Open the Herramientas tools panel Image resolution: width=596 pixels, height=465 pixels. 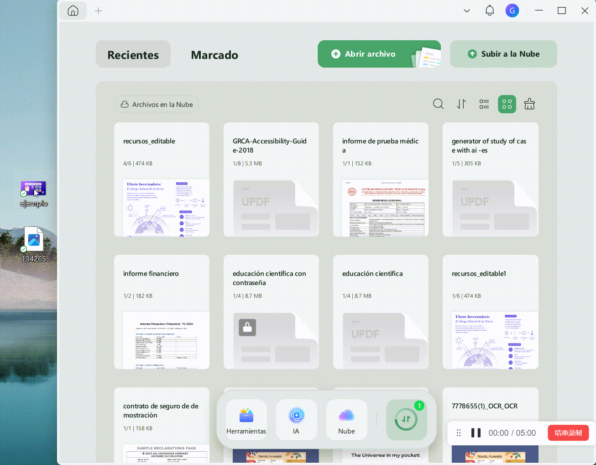[246, 420]
